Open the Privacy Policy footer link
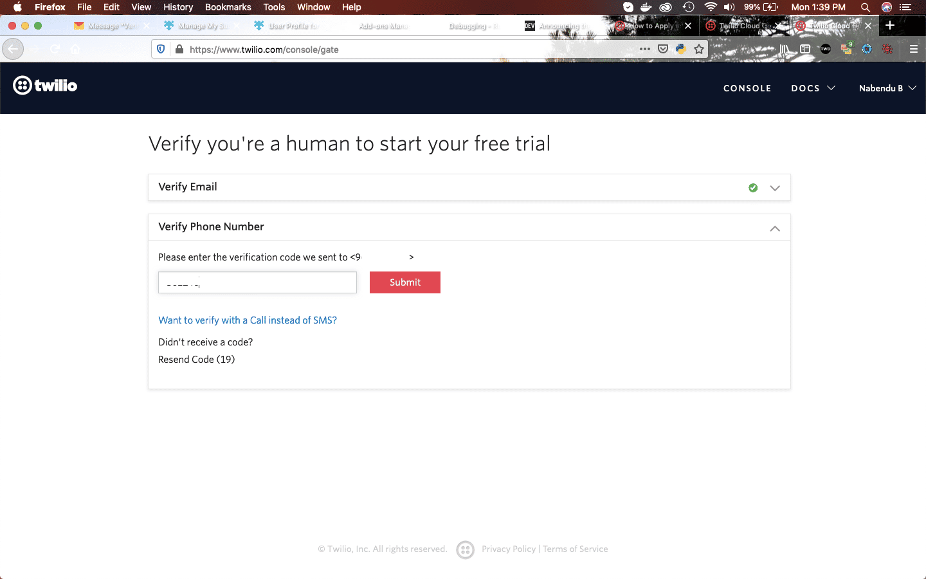Viewport: 926px width, 579px height. (509, 549)
